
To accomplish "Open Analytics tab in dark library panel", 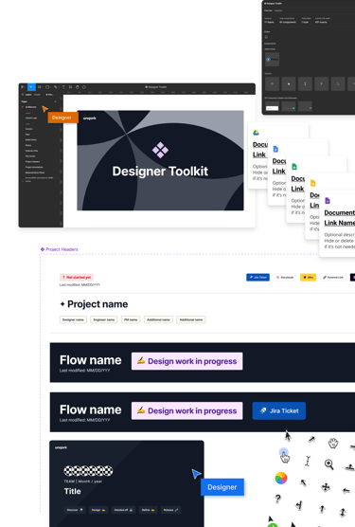I will coord(278,10).
